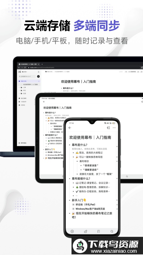Image resolution: width=143 pixels, height=255 pixels.
Task: Click the 幕布精选 entry at the laptop sidebar bottom
Action: click(23, 143)
